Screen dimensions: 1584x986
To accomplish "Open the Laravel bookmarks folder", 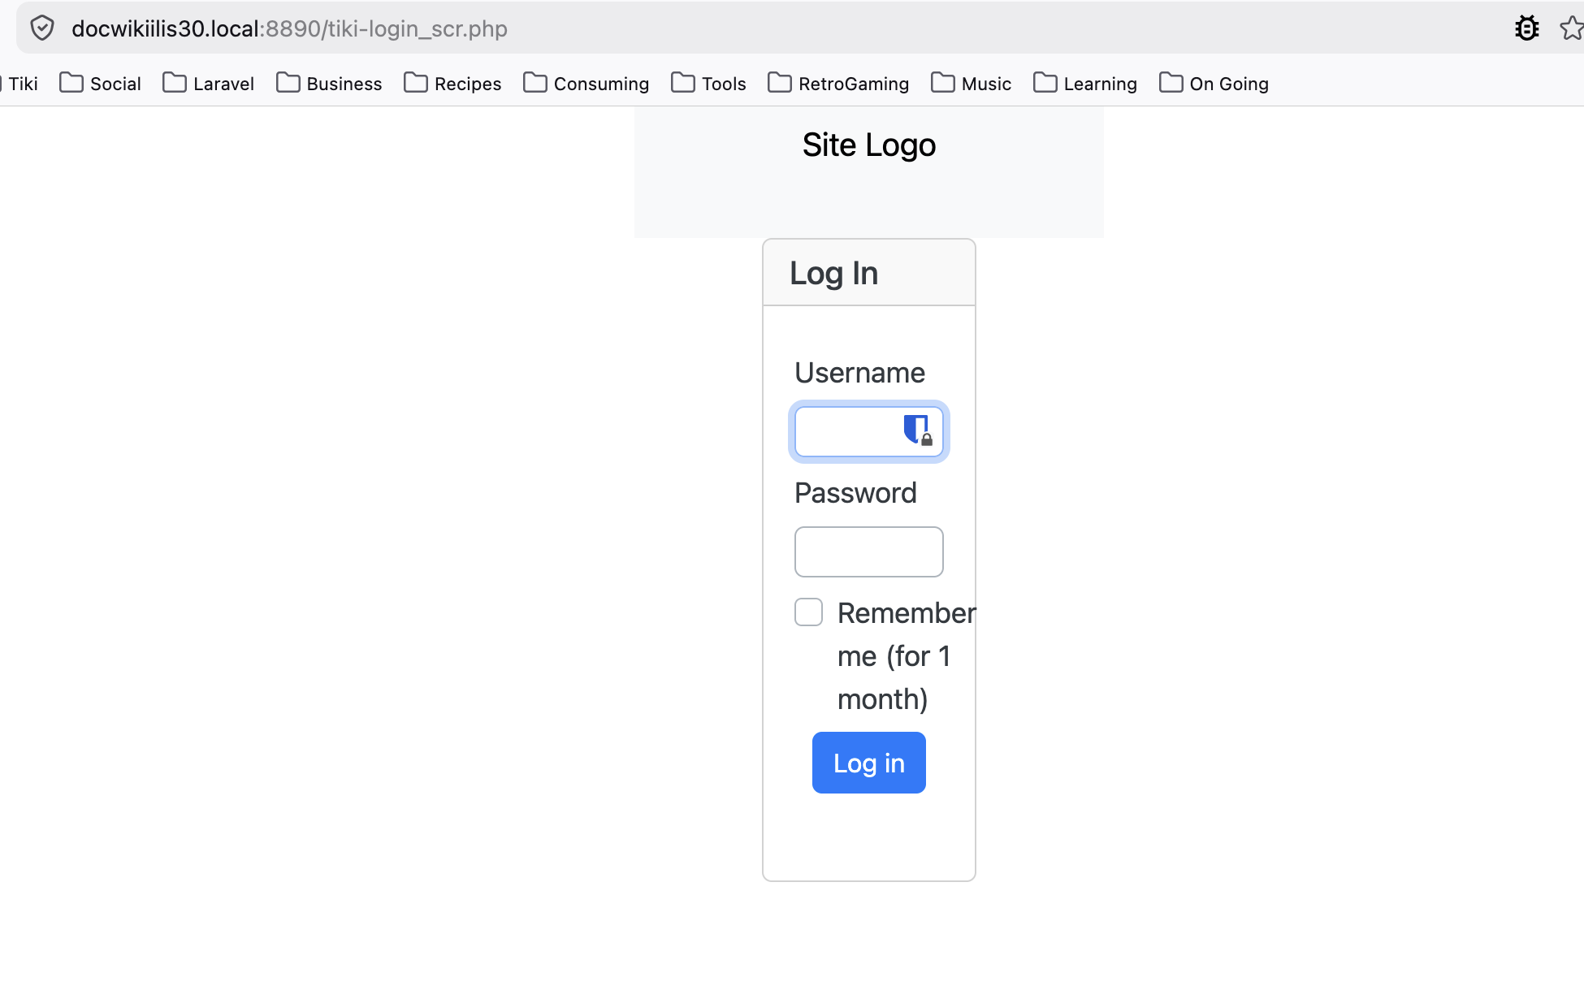I will pyautogui.click(x=209, y=84).
